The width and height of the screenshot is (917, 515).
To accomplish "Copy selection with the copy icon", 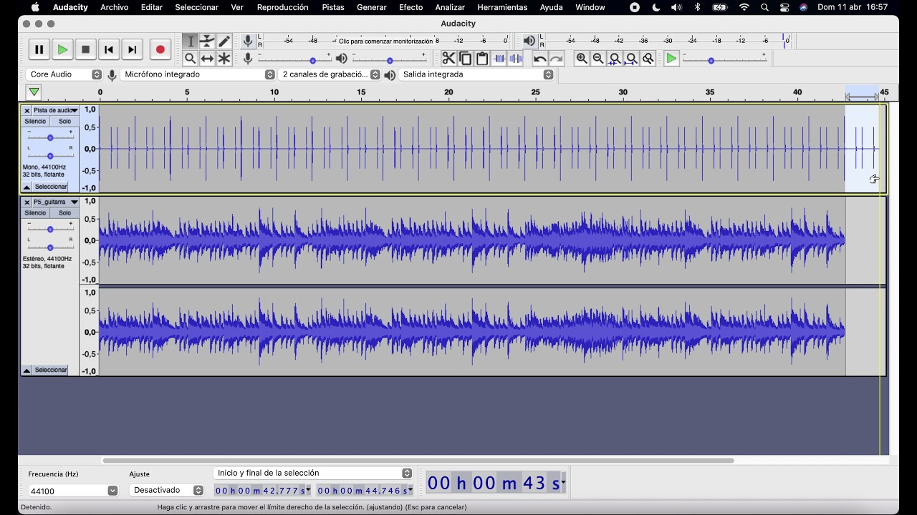I will 466,59.
